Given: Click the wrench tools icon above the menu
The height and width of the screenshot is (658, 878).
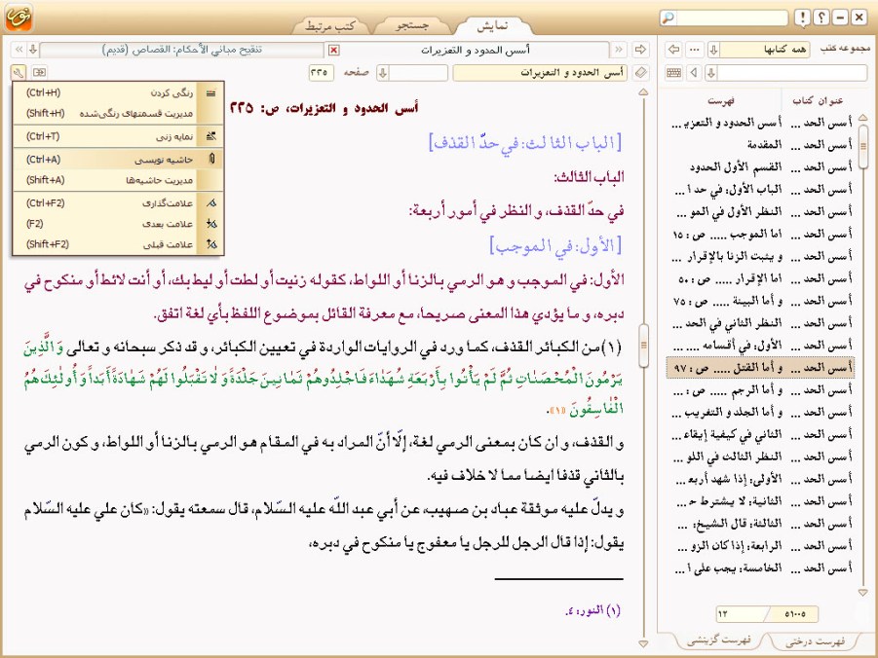Looking at the screenshot, I should pos(19,72).
